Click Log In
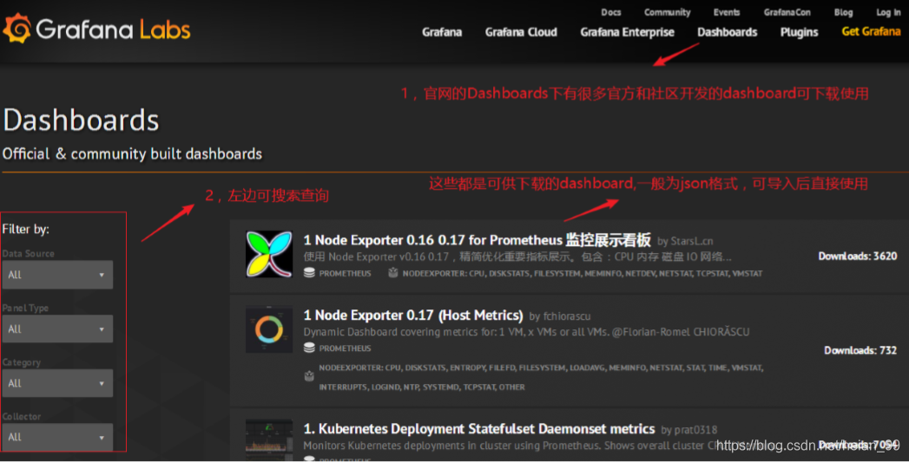The width and height of the screenshot is (909, 462). click(888, 12)
